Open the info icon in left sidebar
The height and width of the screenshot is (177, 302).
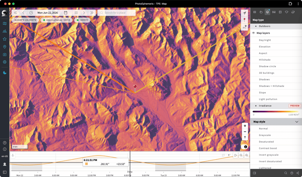[x=5, y=149]
